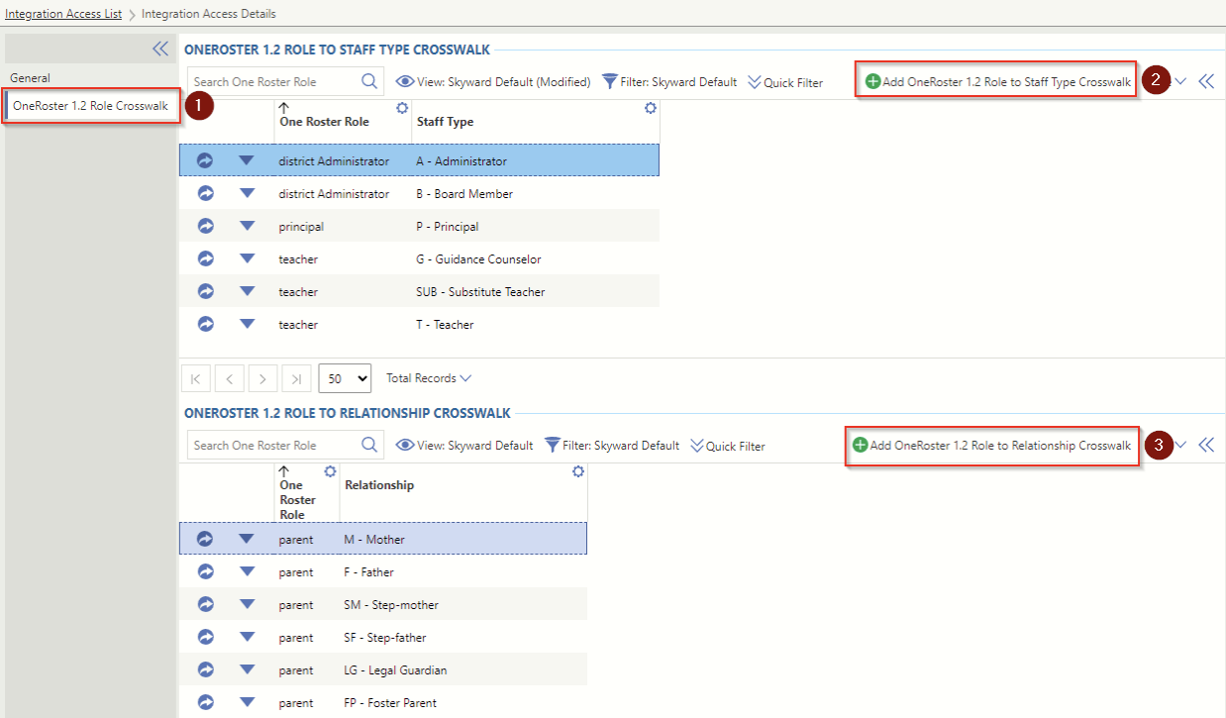The height and width of the screenshot is (718, 1226).
Task: Open Staff Type column settings gear
Action: (x=651, y=108)
